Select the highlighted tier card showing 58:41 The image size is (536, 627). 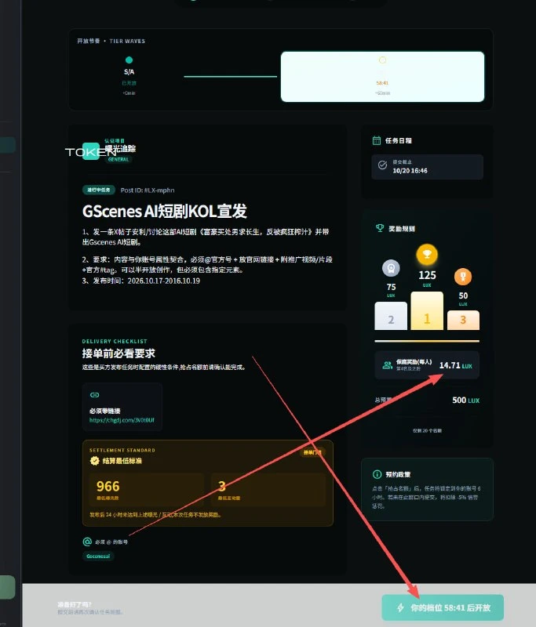pyautogui.click(x=382, y=76)
